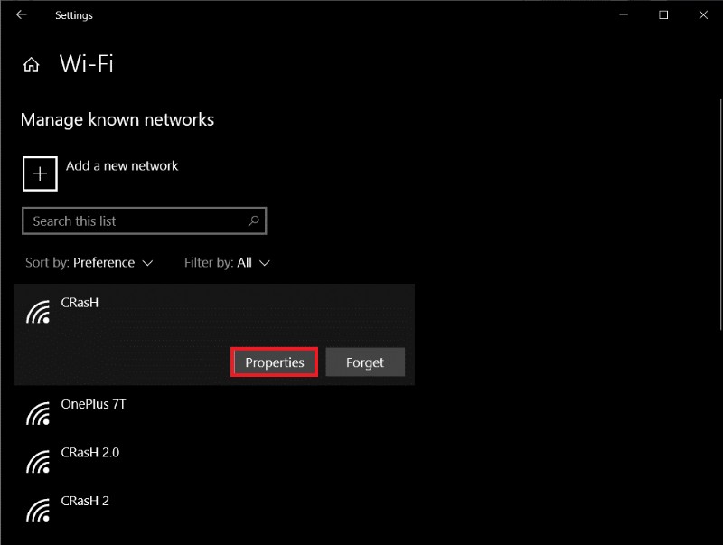Click the home icon beside Wi-Fi
Viewport: 723px width, 545px height.
(31, 64)
